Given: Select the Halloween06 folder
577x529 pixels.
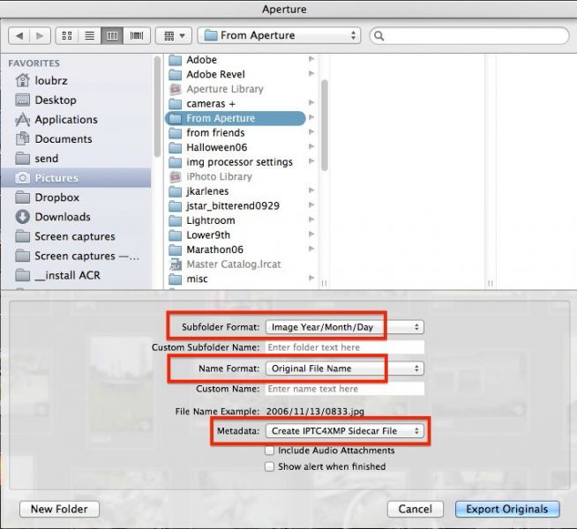Looking at the screenshot, I should pos(236,147).
